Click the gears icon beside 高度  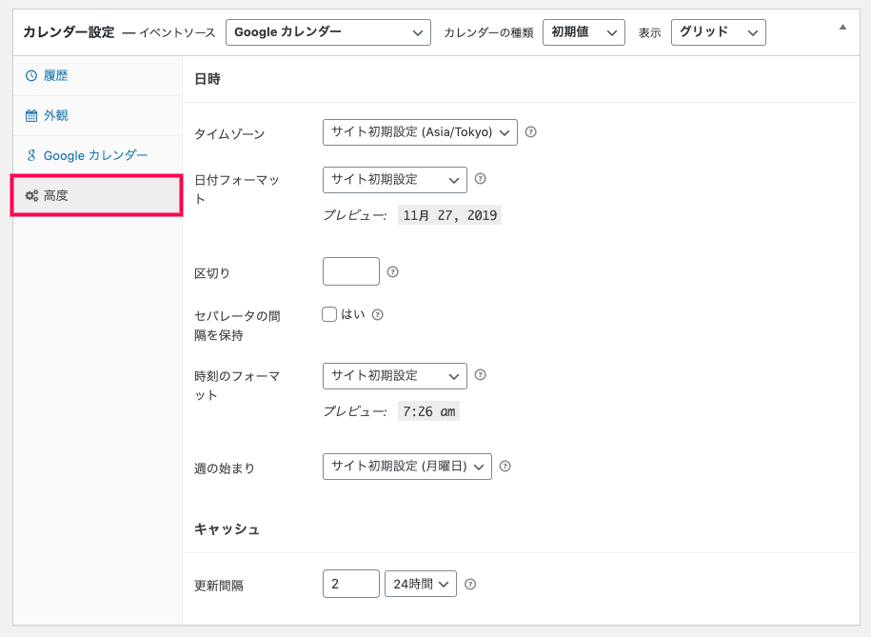click(x=31, y=195)
